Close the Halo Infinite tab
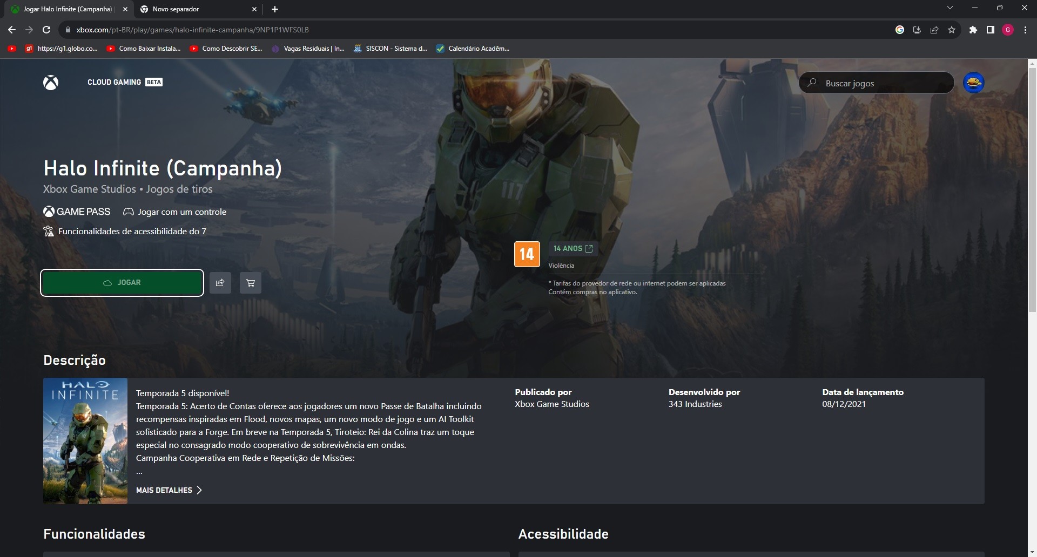Viewport: 1037px width, 557px height. tap(125, 9)
